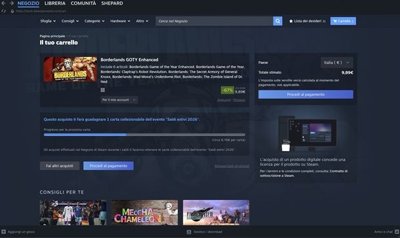Switch to the LIBRERIA tab
400x238 pixels.
coord(55,3)
